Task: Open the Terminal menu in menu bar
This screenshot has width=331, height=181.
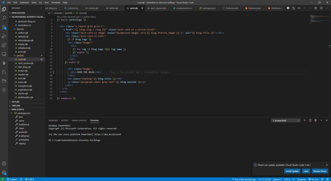Action: tap(55, 2)
